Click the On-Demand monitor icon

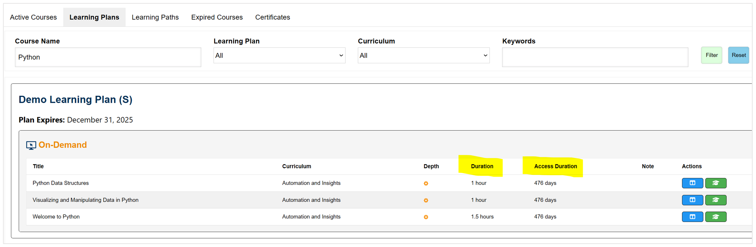click(31, 145)
